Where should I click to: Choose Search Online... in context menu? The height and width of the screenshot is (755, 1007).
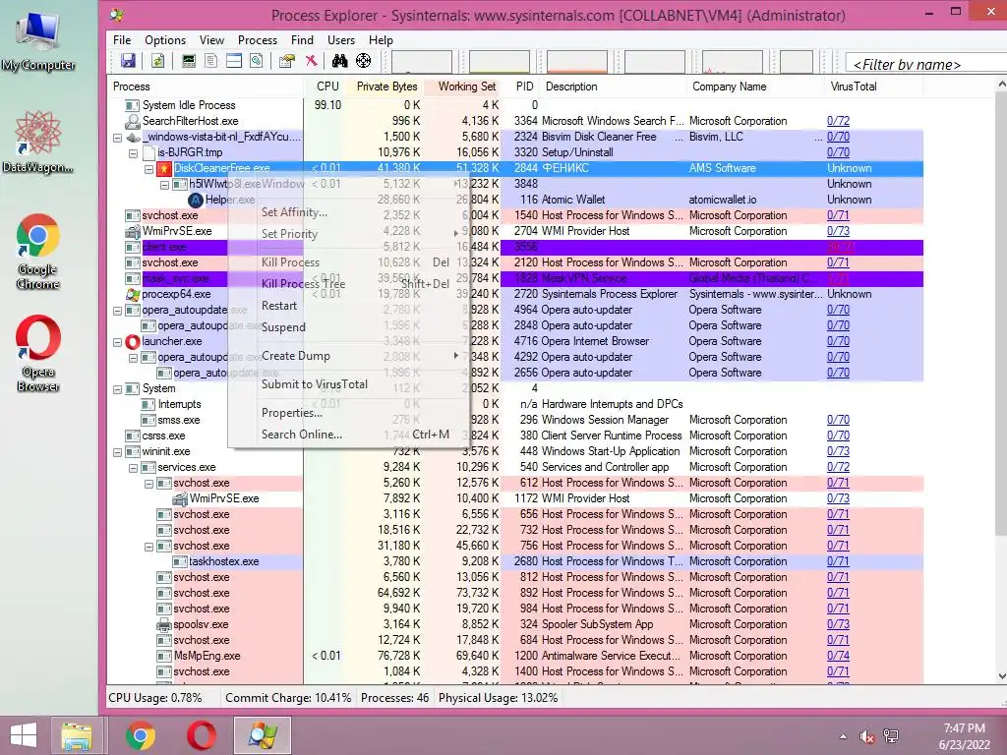[347, 435]
